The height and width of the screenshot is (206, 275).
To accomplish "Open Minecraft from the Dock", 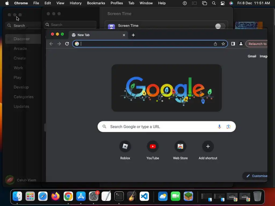I will (188, 196).
